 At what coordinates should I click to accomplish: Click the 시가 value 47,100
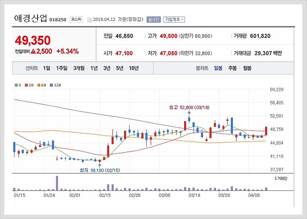(124, 53)
